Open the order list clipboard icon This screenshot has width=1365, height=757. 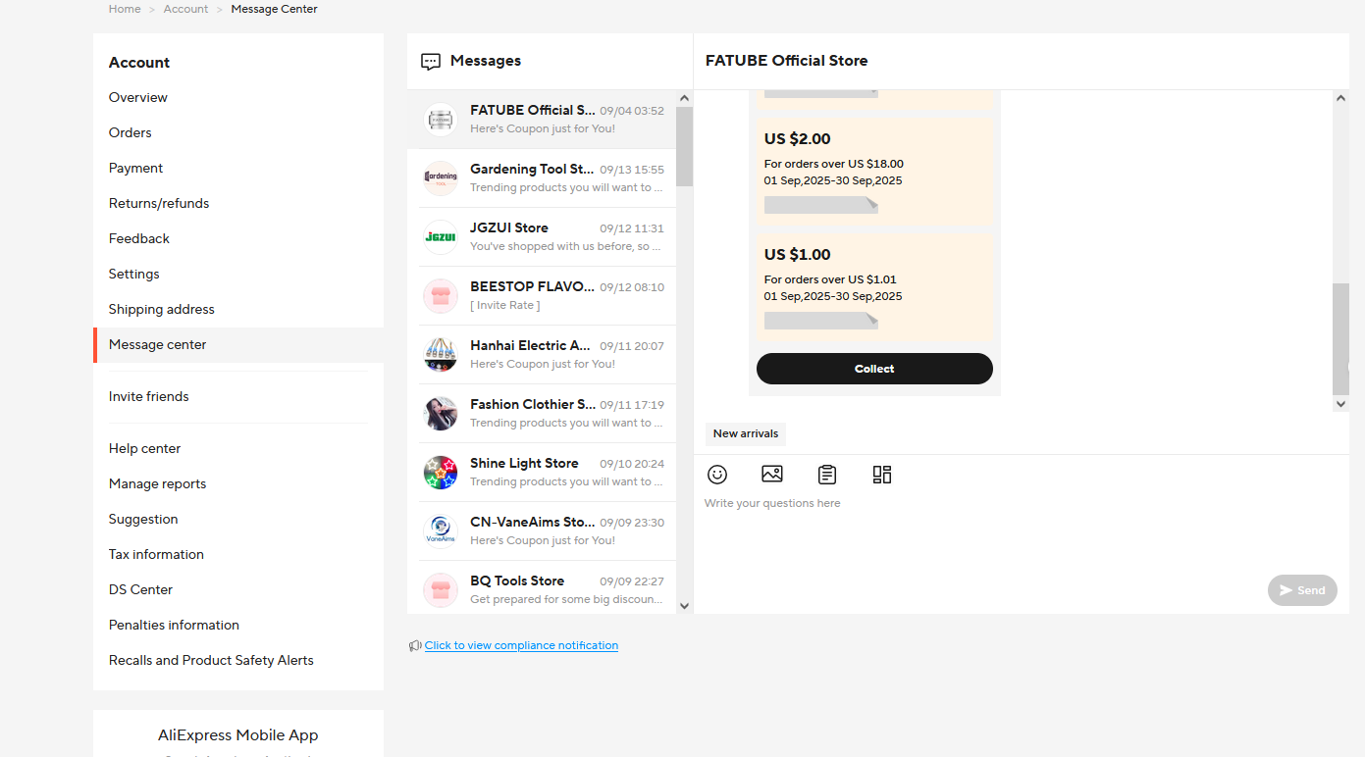(827, 475)
